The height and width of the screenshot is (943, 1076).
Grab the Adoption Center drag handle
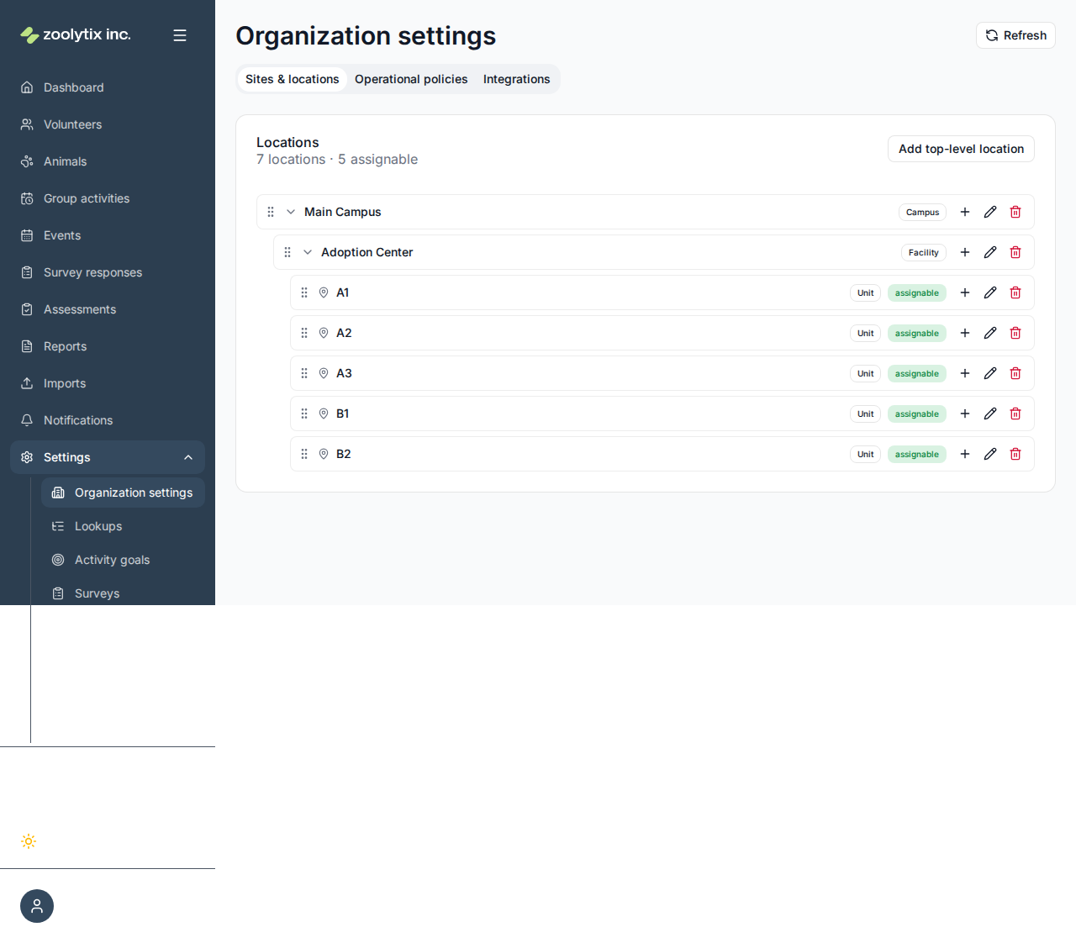(x=287, y=252)
